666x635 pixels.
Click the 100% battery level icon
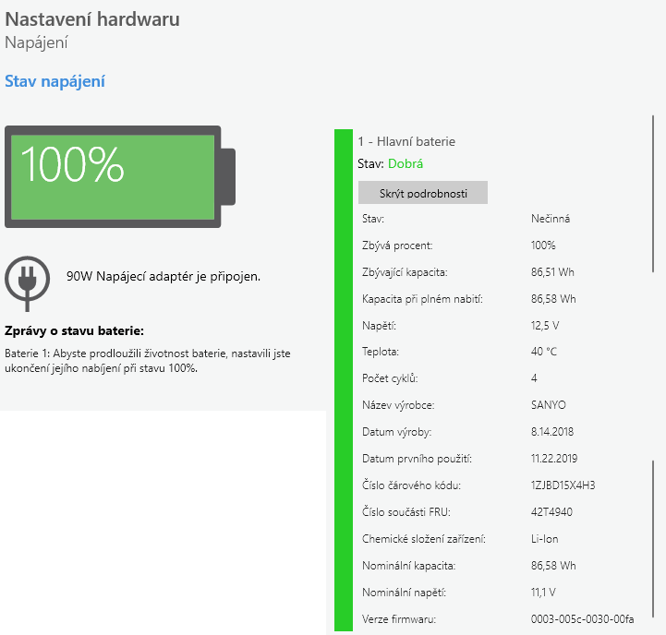click(120, 176)
